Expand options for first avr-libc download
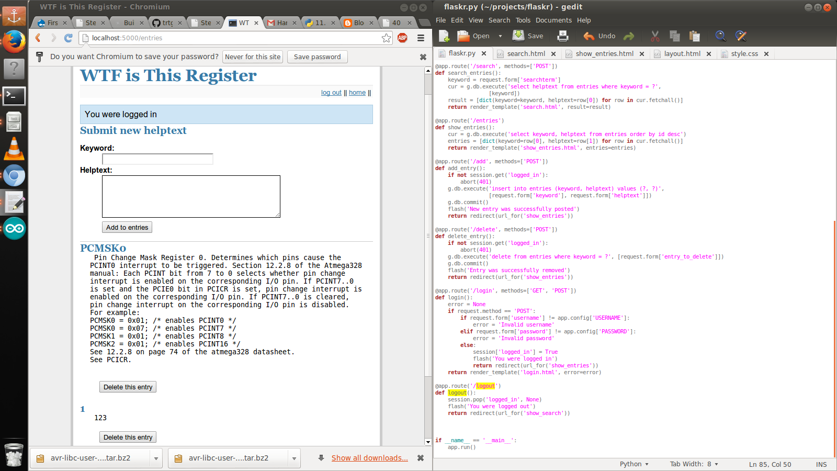The height and width of the screenshot is (471, 837). click(156, 458)
